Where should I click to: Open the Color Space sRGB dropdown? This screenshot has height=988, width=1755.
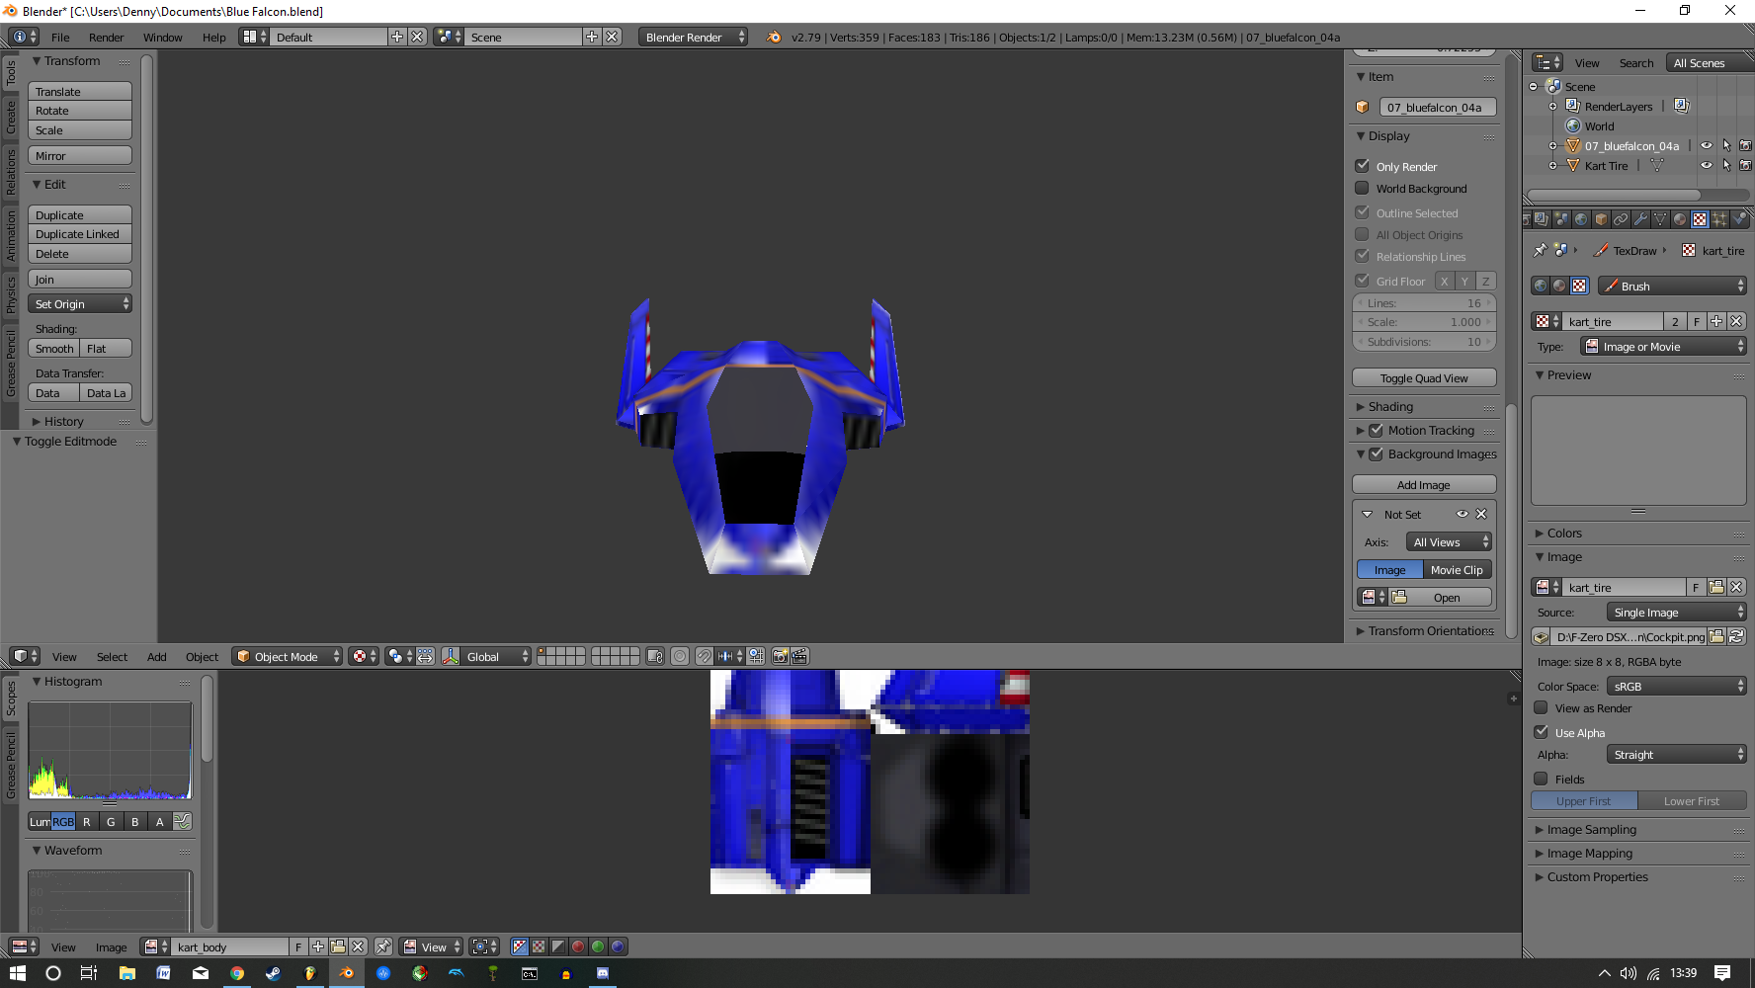click(1677, 686)
